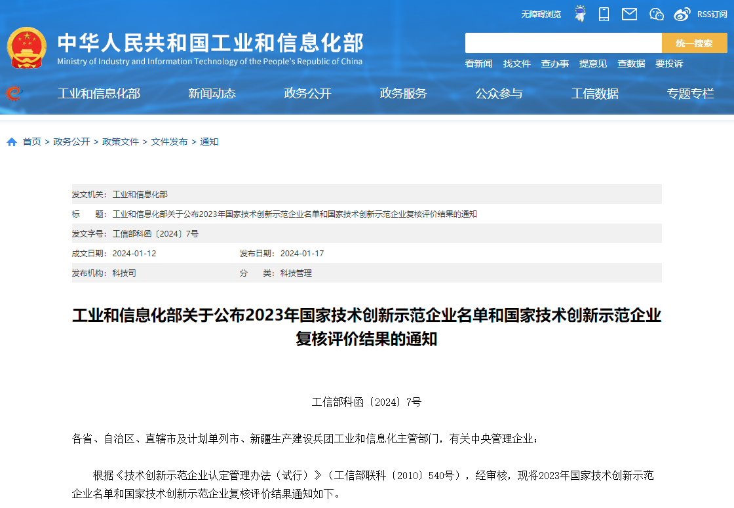Click 发布日期 value 2024-01-17
The width and height of the screenshot is (734, 508).
(x=302, y=253)
